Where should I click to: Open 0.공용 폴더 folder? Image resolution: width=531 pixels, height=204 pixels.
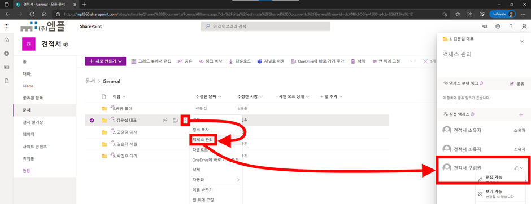(123, 108)
